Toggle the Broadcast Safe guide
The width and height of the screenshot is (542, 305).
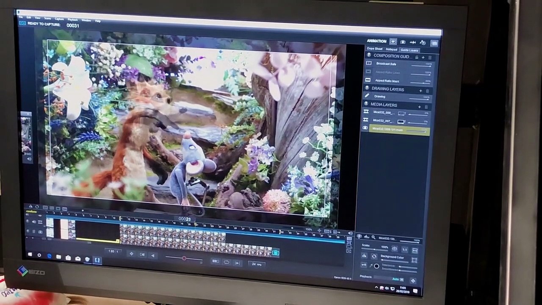(368, 63)
